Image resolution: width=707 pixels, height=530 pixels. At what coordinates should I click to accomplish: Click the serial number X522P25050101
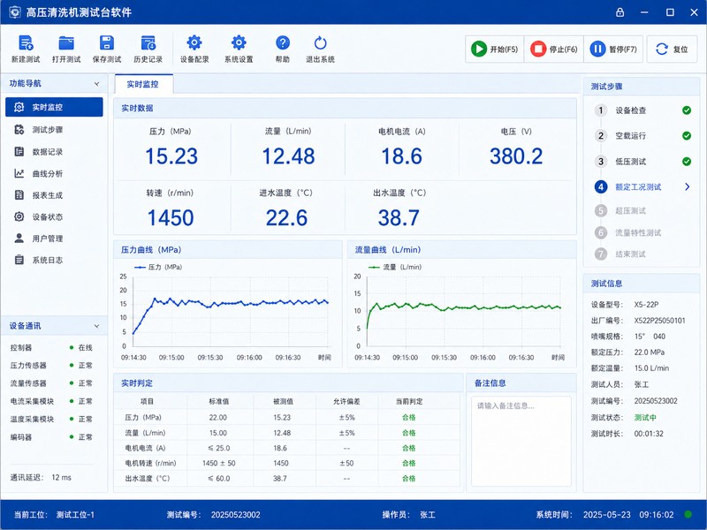(659, 321)
